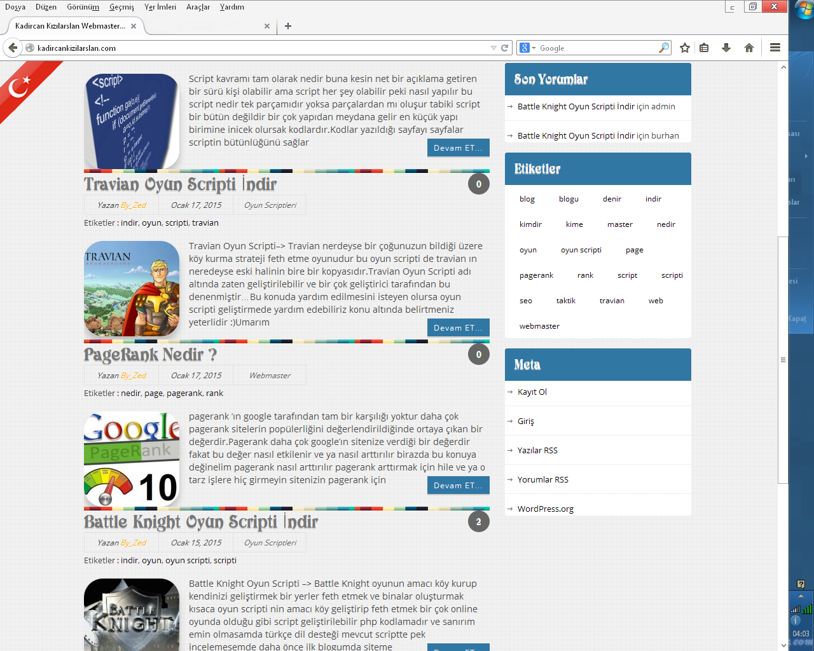Select the Kadircan Kızılarslan Webmaster tab

(70, 26)
